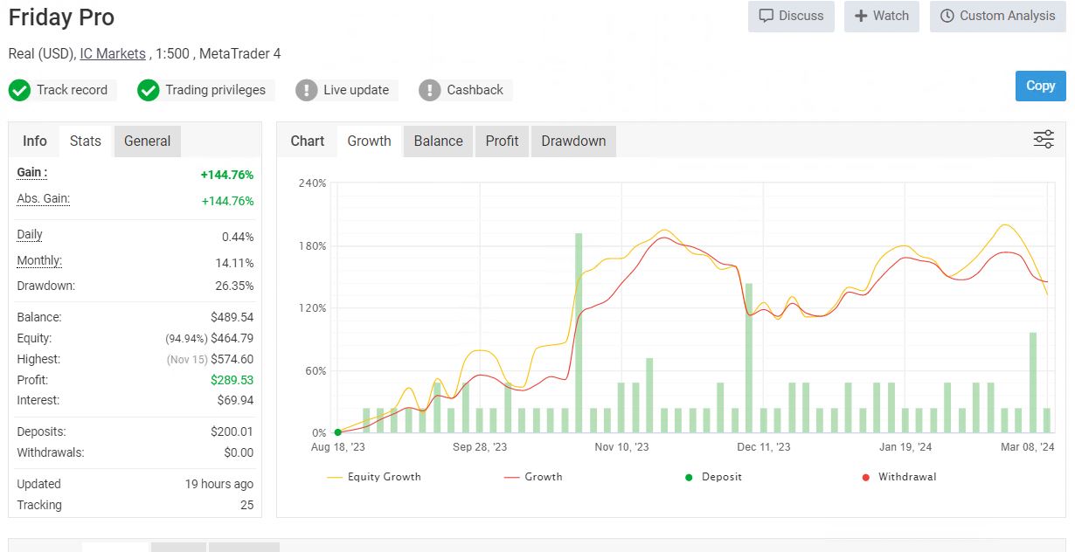Switch to the Balance chart tab
1075x552 pixels.
[437, 141]
